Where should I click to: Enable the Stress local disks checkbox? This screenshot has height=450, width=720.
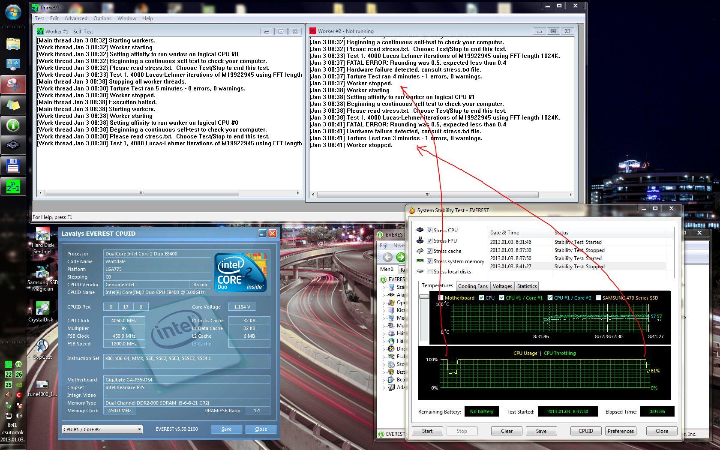pos(429,272)
